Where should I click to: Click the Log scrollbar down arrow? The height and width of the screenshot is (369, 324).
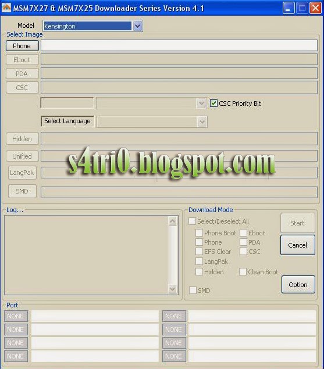click(173, 289)
